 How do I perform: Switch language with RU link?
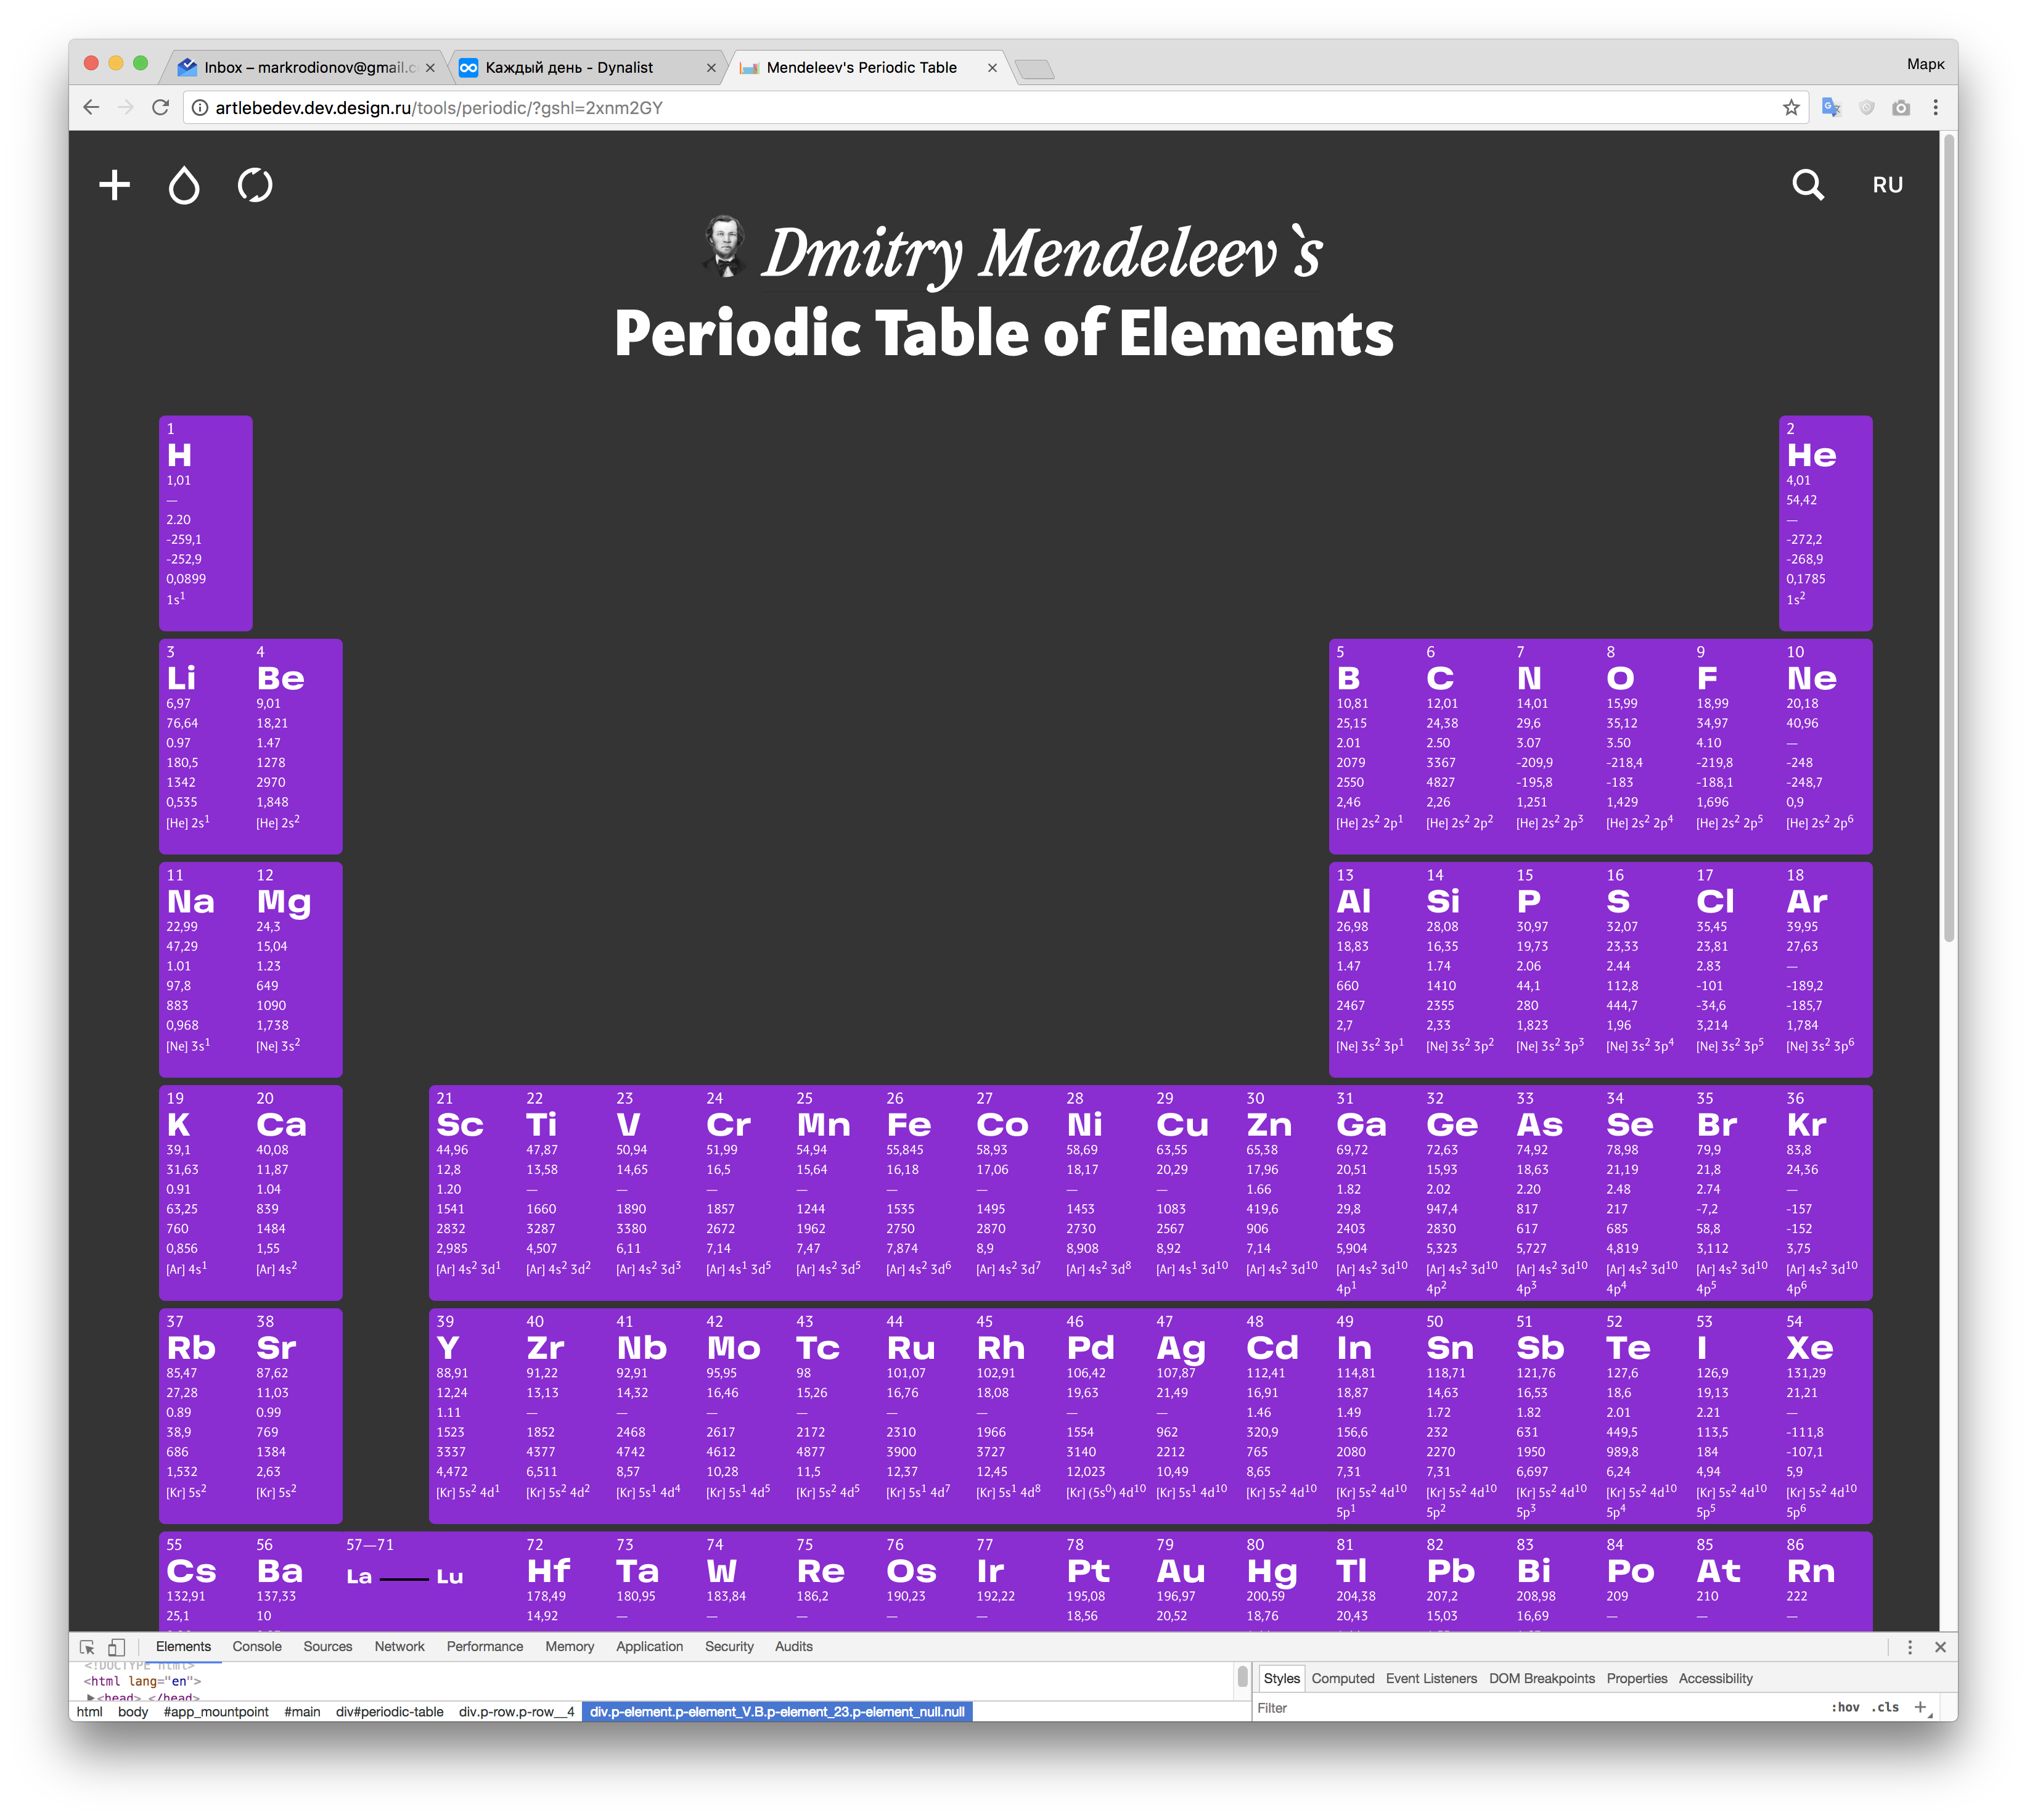click(1887, 185)
